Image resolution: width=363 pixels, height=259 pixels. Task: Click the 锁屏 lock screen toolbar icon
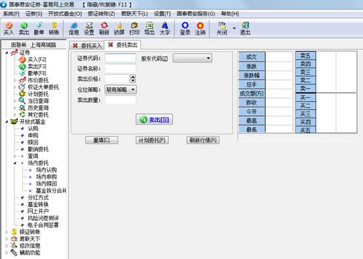[119, 29]
